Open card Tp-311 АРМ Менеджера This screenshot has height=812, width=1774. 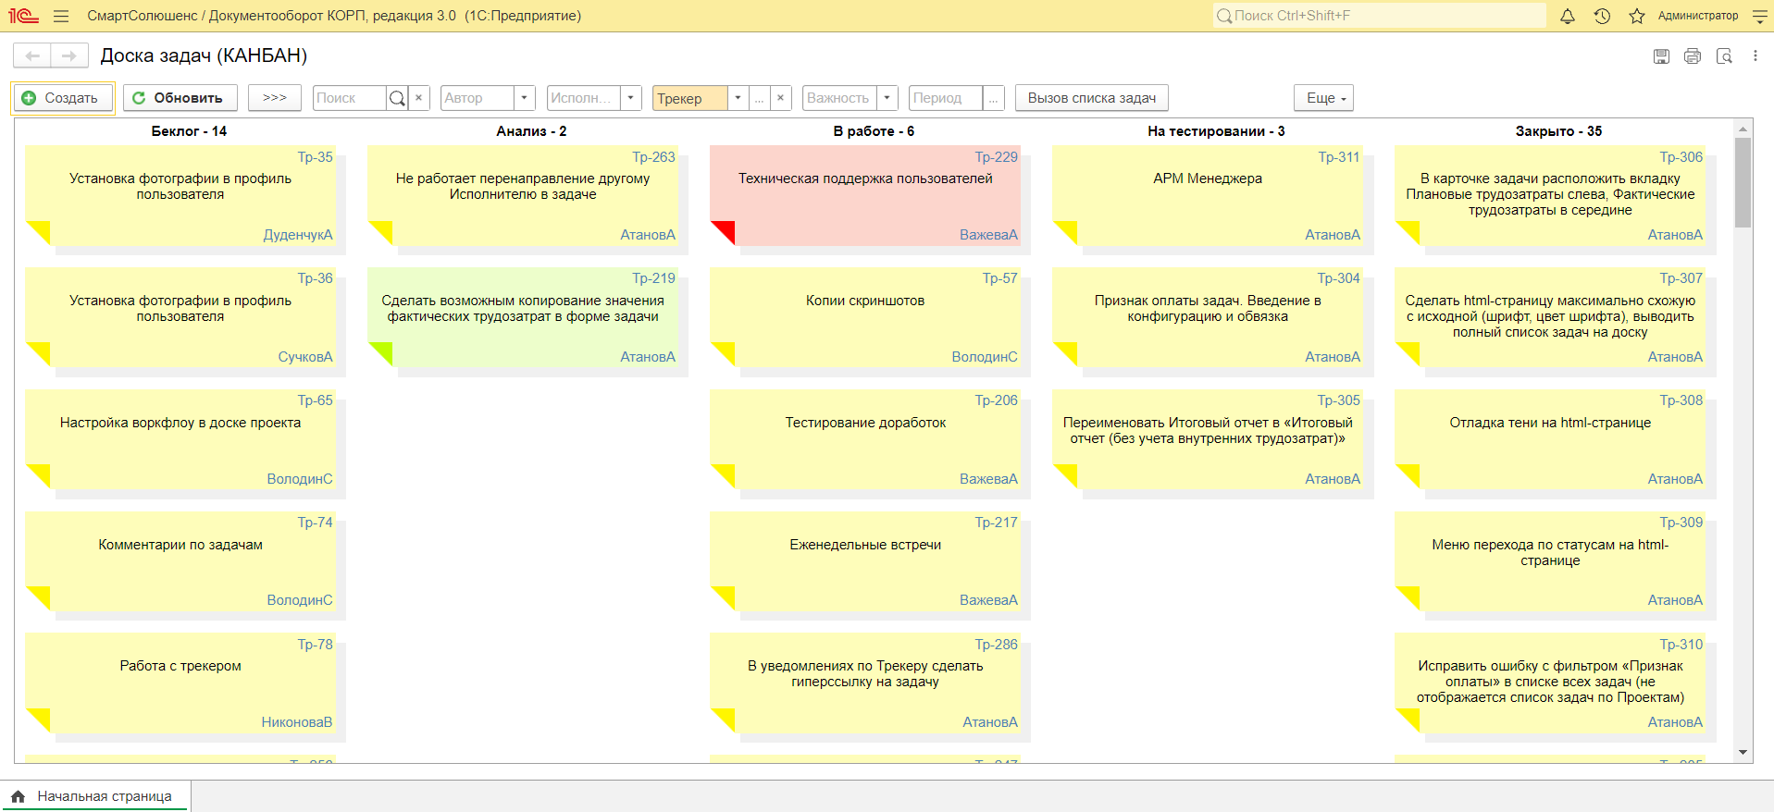[x=1208, y=195]
